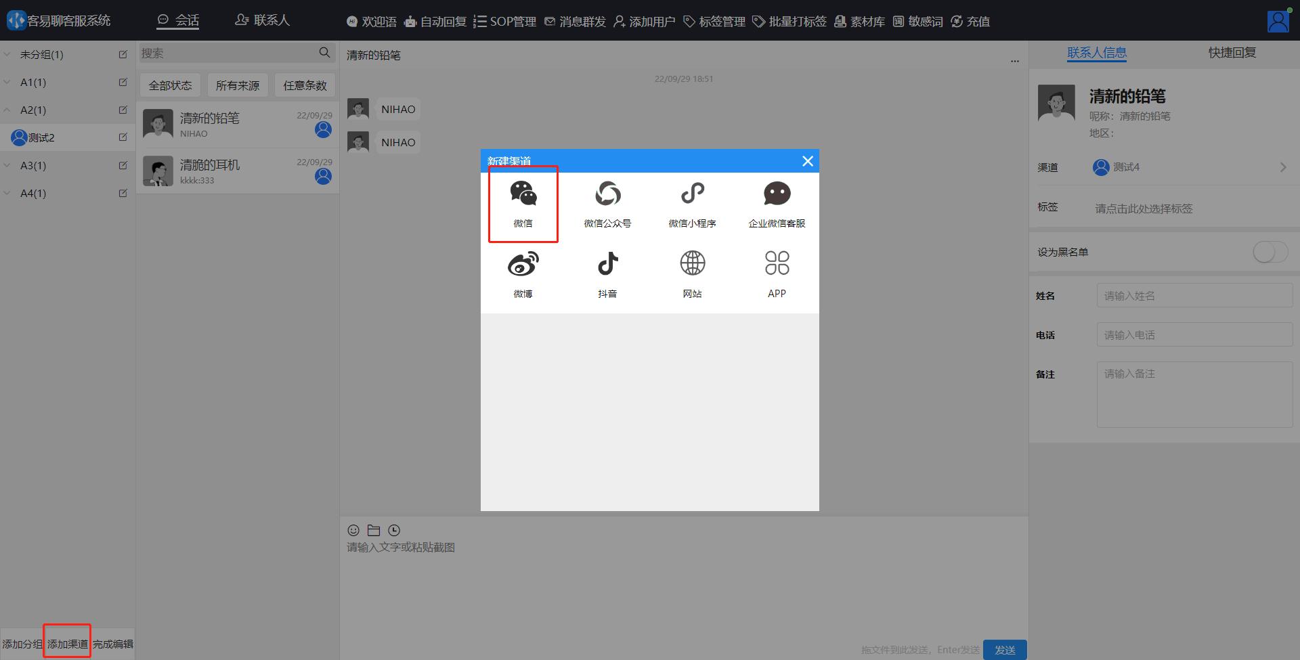Expand the 渠道 测试4 chevron
1300x660 pixels.
point(1283,167)
